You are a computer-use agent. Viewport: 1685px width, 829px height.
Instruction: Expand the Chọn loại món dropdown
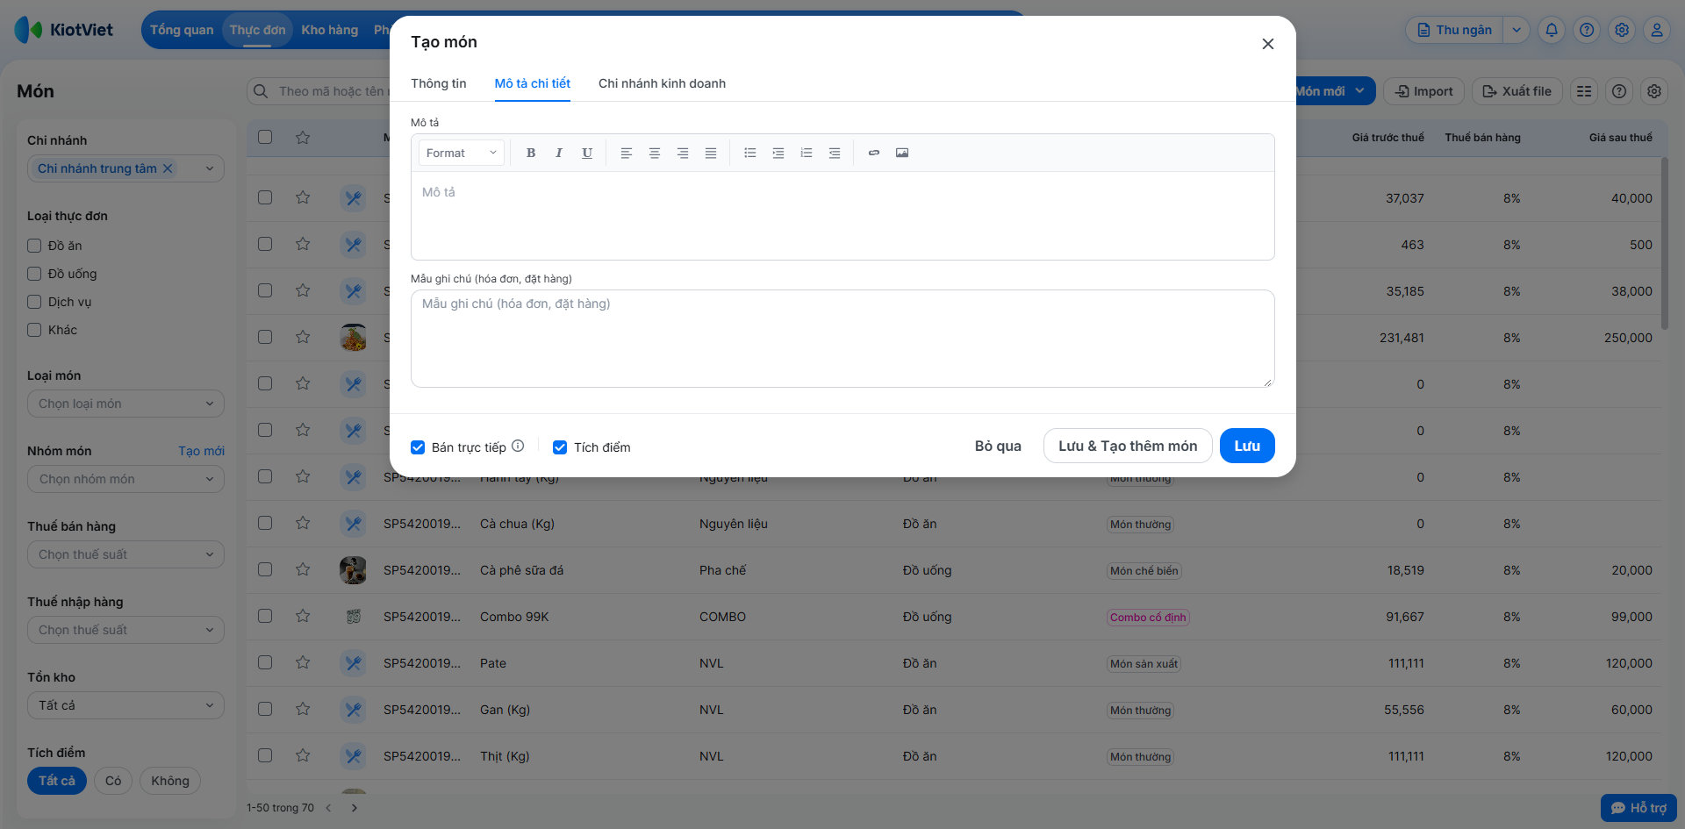[125, 404]
